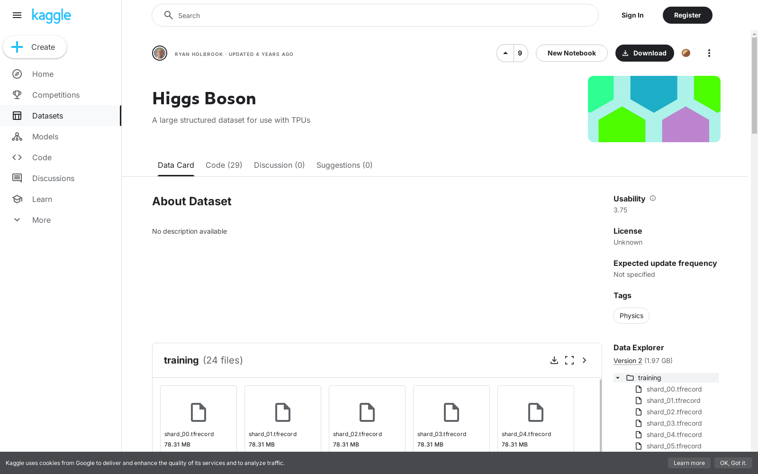Collapse the training folder tree arrow

click(x=618, y=378)
